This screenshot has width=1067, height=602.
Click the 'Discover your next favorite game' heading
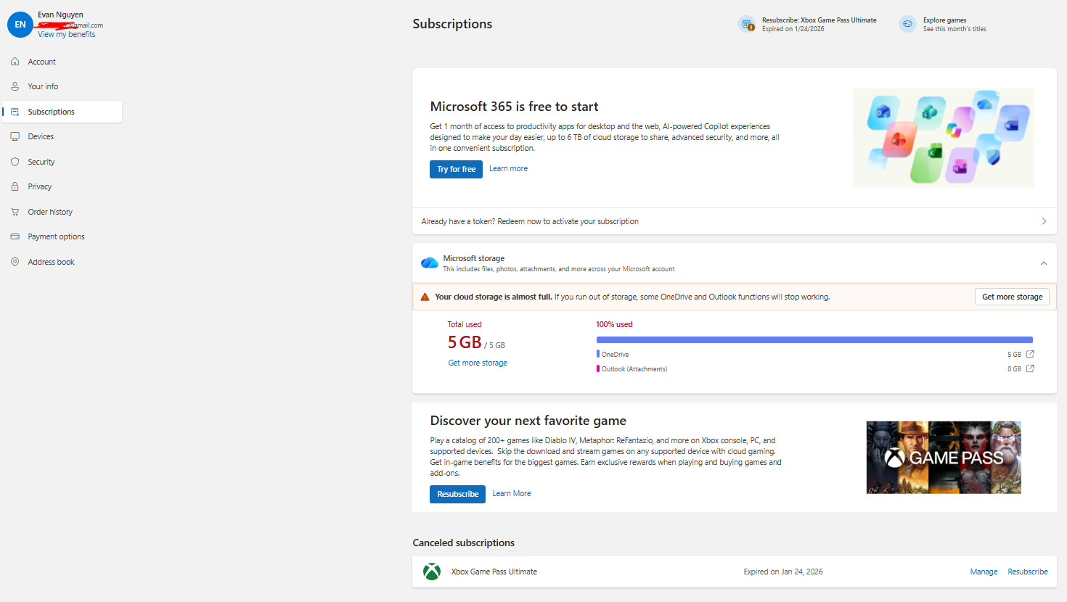click(528, 421)
